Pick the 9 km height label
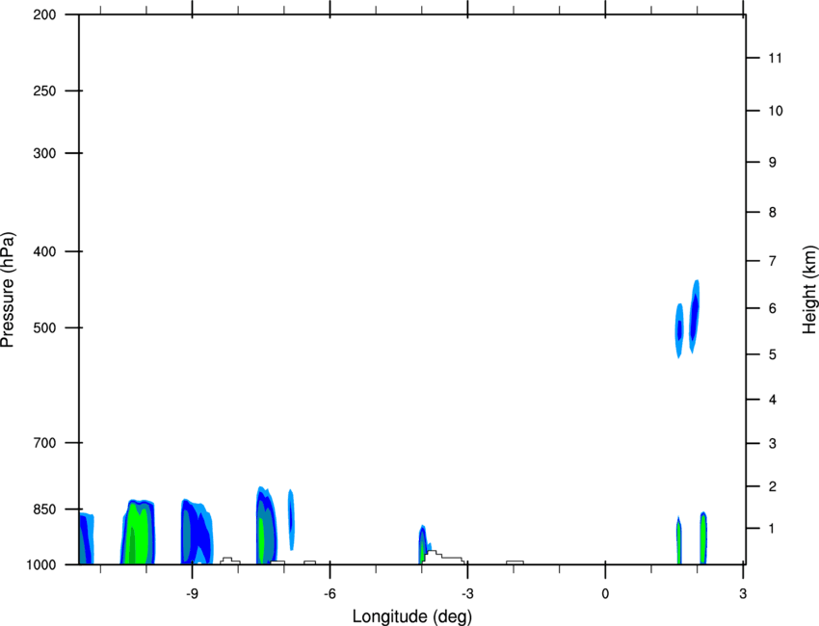The height and width of the screenshot is (626, 819). 772,163
